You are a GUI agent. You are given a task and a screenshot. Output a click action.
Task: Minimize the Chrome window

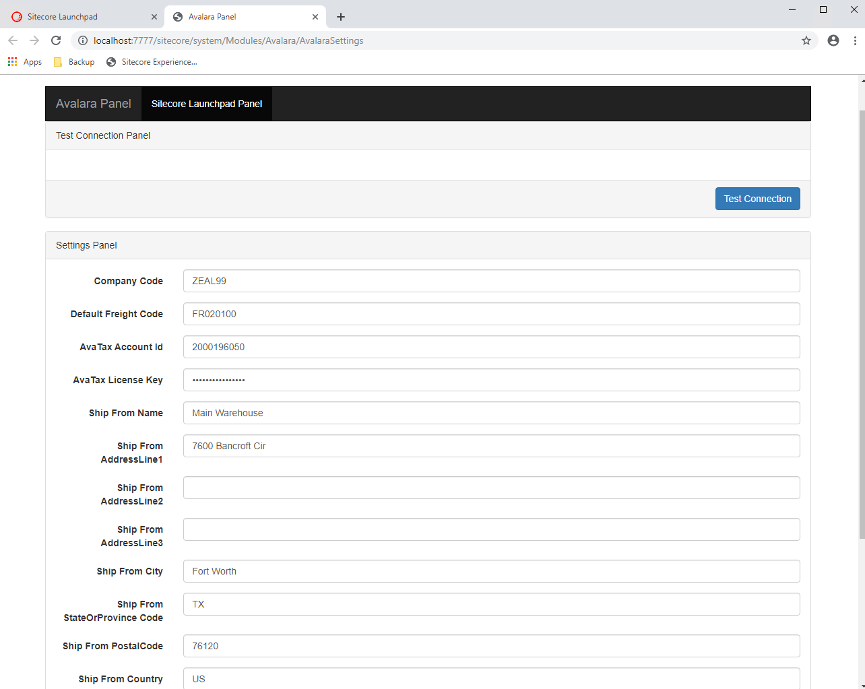coord(792,9)
